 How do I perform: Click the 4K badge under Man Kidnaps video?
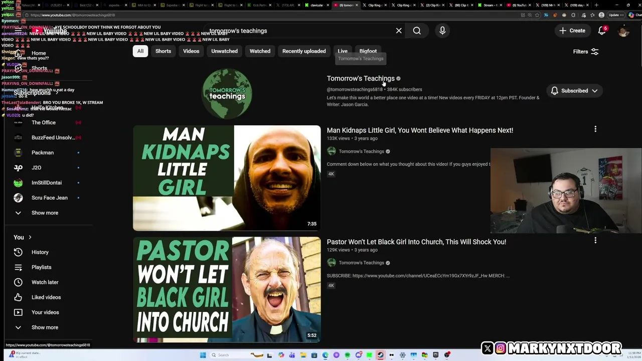coord(331,174)
